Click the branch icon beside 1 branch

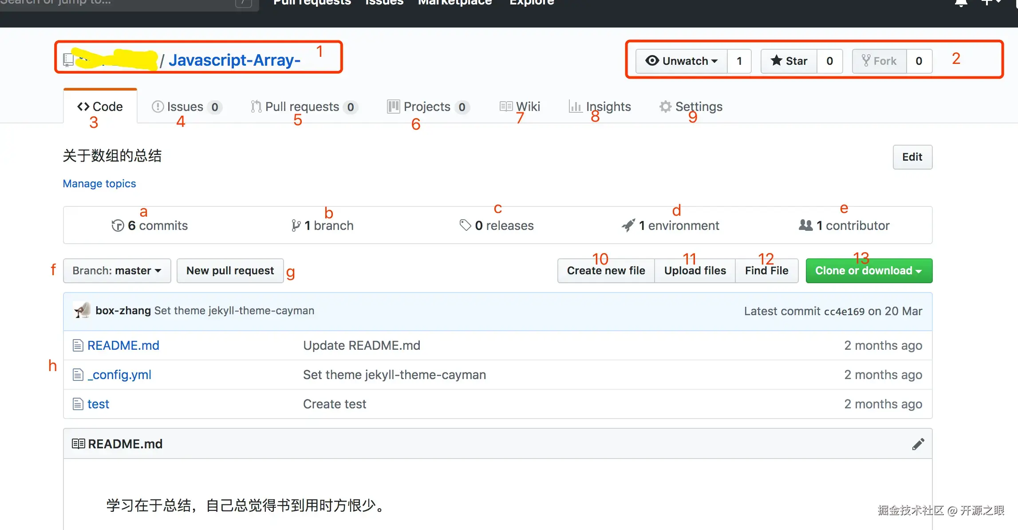(x=296, y=225)
